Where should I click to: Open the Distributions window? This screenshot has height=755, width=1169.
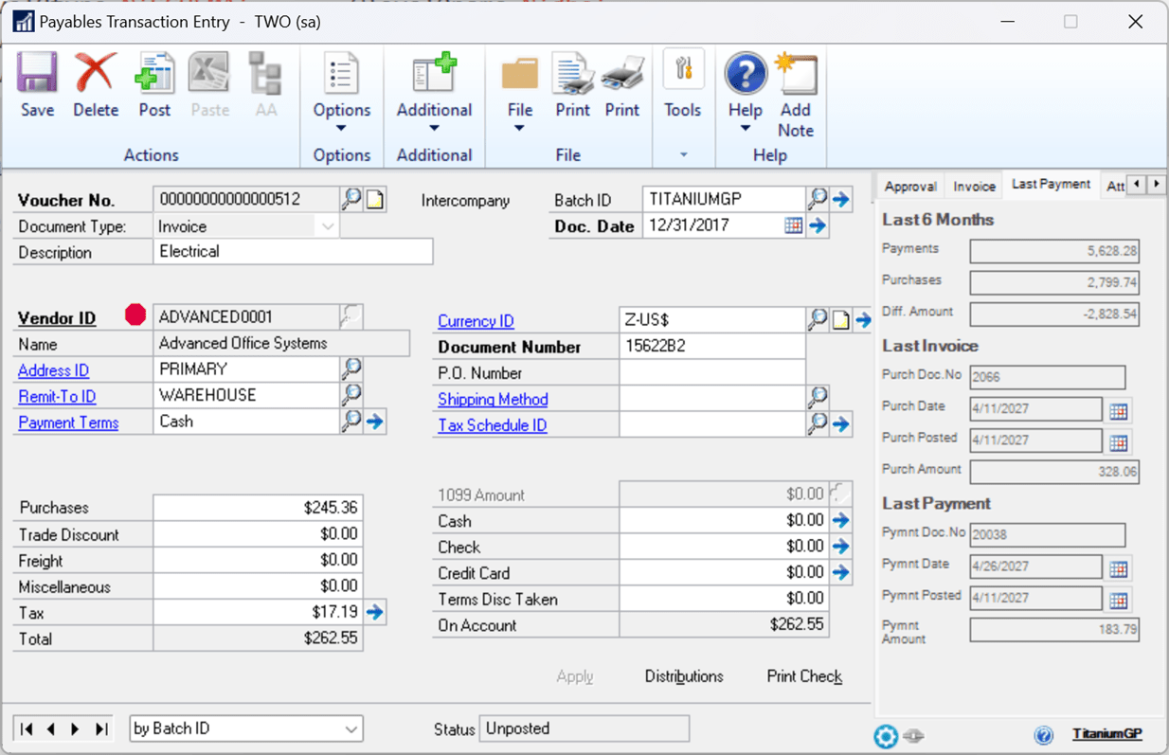click(684, 676)
